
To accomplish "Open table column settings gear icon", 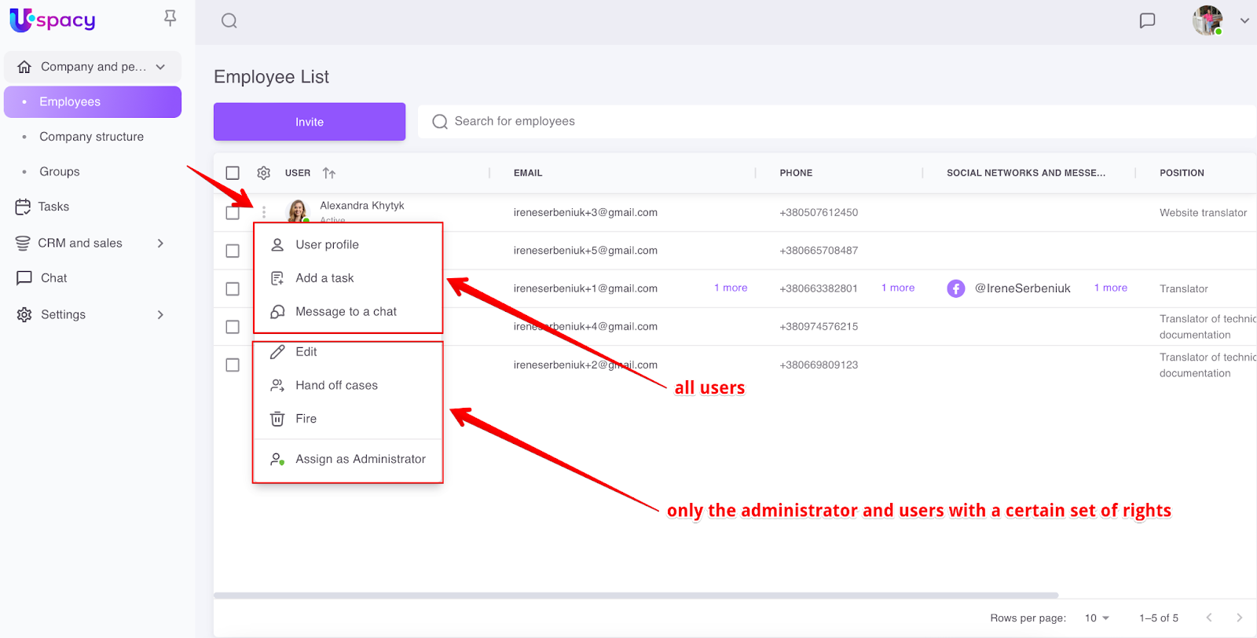I will point(264,173).
